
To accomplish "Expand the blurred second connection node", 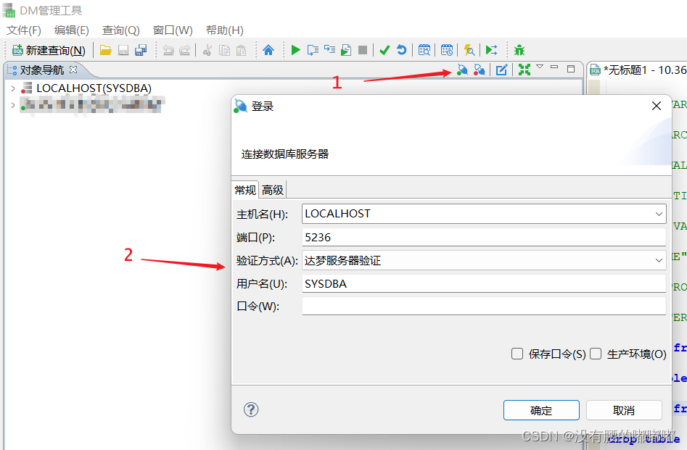I will tap(13, 105).
